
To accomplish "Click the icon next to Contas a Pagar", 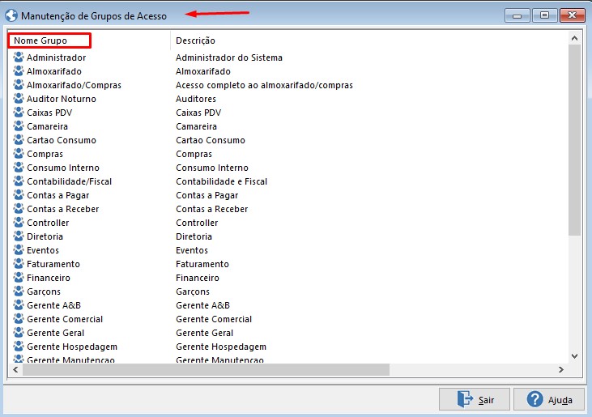I will click(19, 195).
